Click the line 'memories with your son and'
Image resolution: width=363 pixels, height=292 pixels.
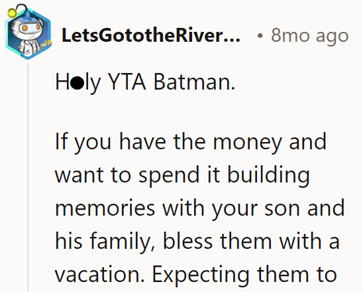pos(200,208)
